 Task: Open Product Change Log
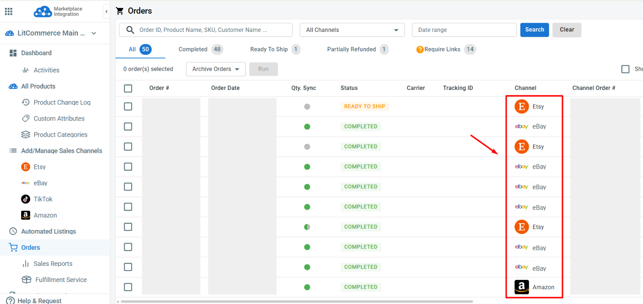62,102
